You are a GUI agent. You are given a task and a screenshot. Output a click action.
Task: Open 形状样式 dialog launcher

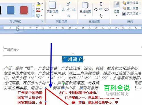click(x=43, y=21)
